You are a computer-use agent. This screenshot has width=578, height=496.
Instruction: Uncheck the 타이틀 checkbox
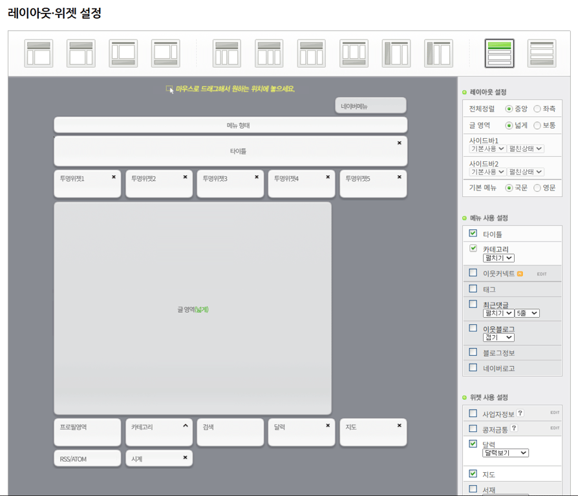coord(473,233)
